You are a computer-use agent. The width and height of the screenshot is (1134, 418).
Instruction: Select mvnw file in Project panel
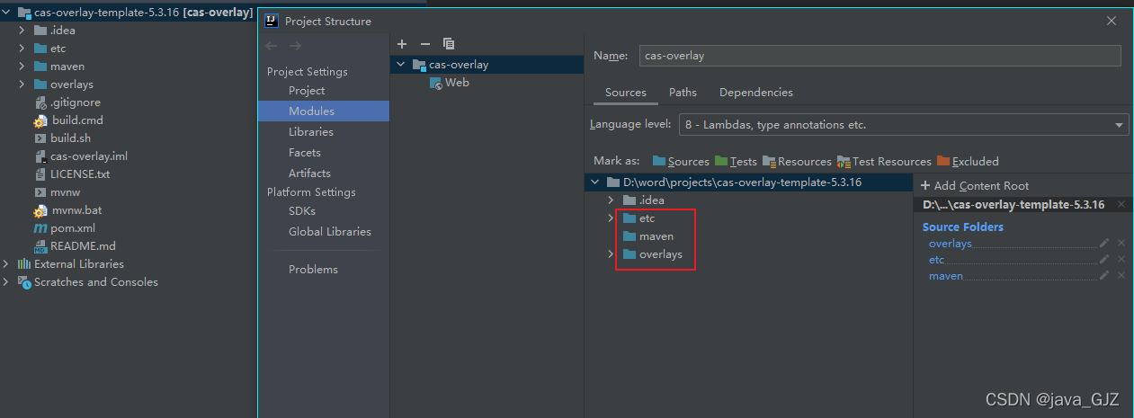tap(56, 192)
